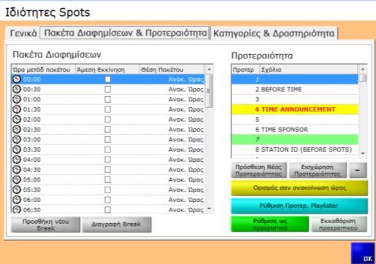Click scroll-down arrow of breaks list
Viewport: 376px width, 264px height.
(209, 209)
